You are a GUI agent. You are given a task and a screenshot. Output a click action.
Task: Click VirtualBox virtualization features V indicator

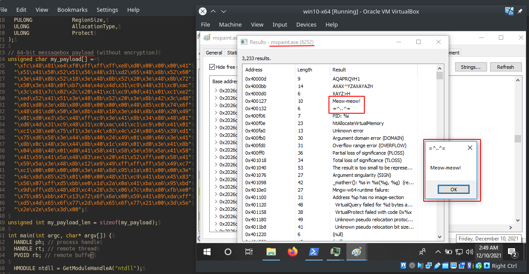470,266
